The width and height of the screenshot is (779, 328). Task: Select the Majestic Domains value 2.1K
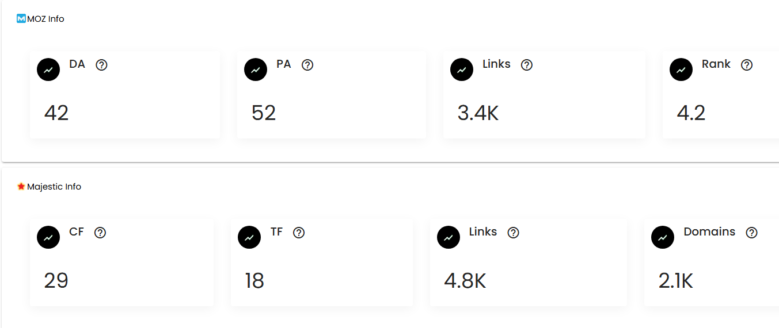[675, 281]
